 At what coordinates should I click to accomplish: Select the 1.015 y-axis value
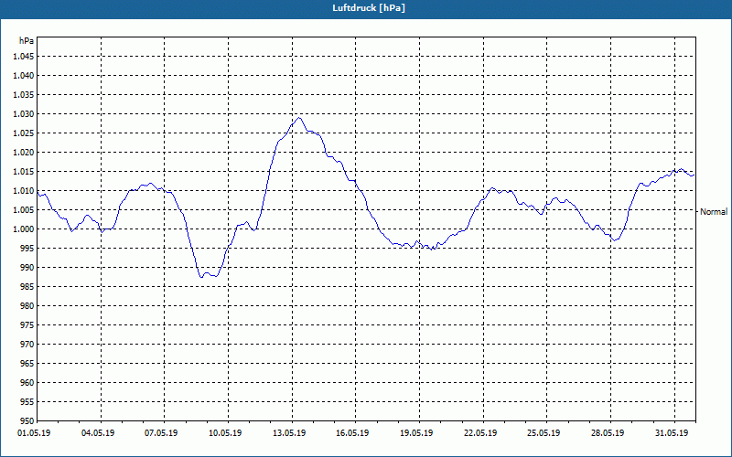tap(24, 172)
